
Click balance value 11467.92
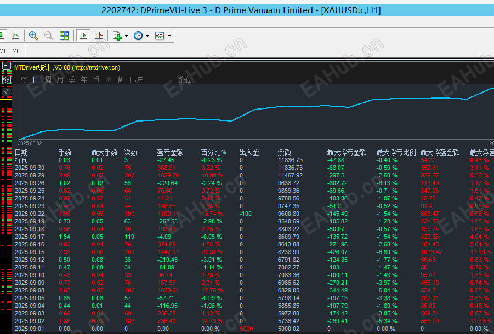tap(290, 176)
